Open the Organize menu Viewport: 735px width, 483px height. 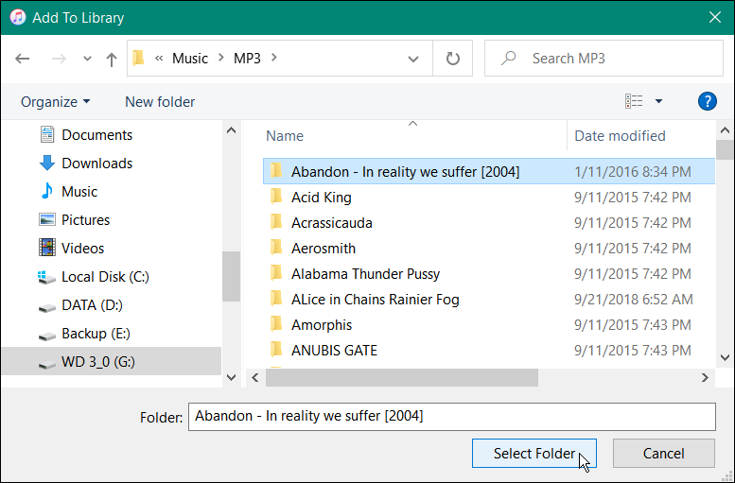[x=56, y=102]
